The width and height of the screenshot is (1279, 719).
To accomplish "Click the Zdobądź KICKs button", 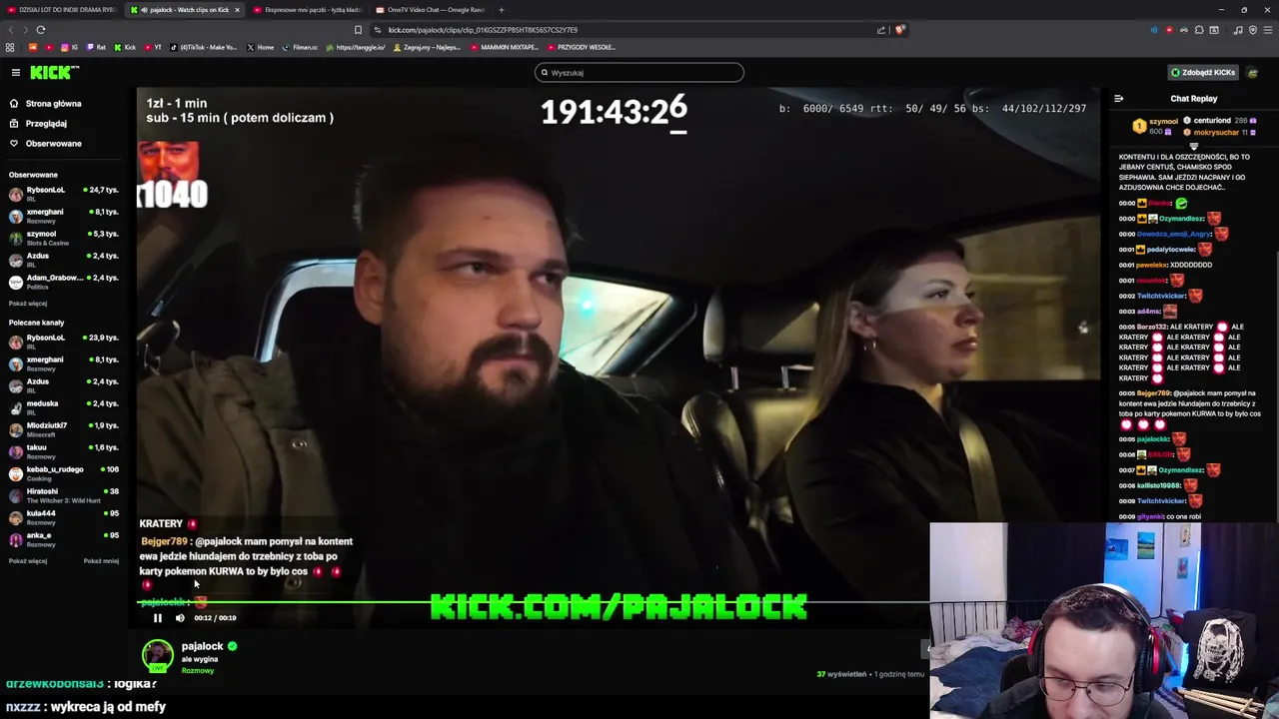I will 1203,72.
